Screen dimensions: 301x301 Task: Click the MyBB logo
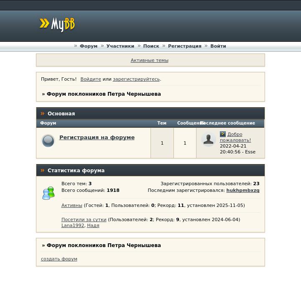tap(57, 25)
